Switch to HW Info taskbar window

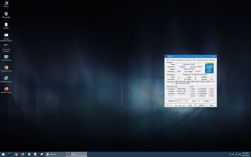[55, 154]
